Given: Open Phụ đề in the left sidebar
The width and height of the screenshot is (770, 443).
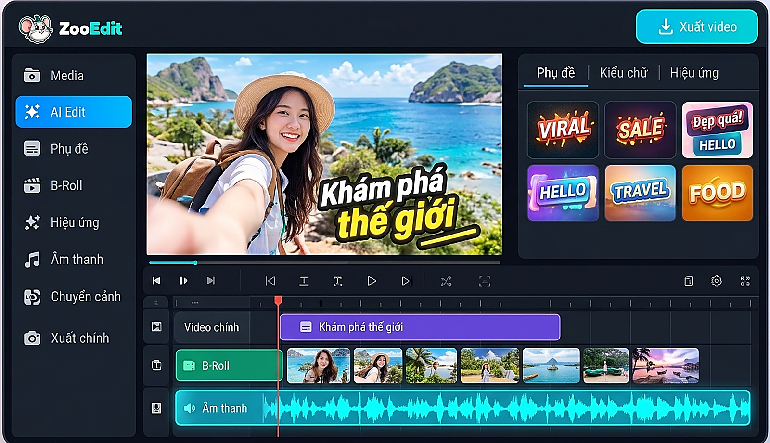Looking at the screenshot, I should (73, 149).
